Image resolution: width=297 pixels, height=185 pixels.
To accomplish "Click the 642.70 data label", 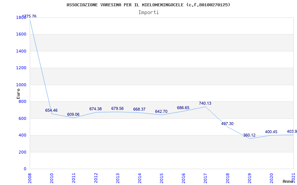I will tap(161, 111).
